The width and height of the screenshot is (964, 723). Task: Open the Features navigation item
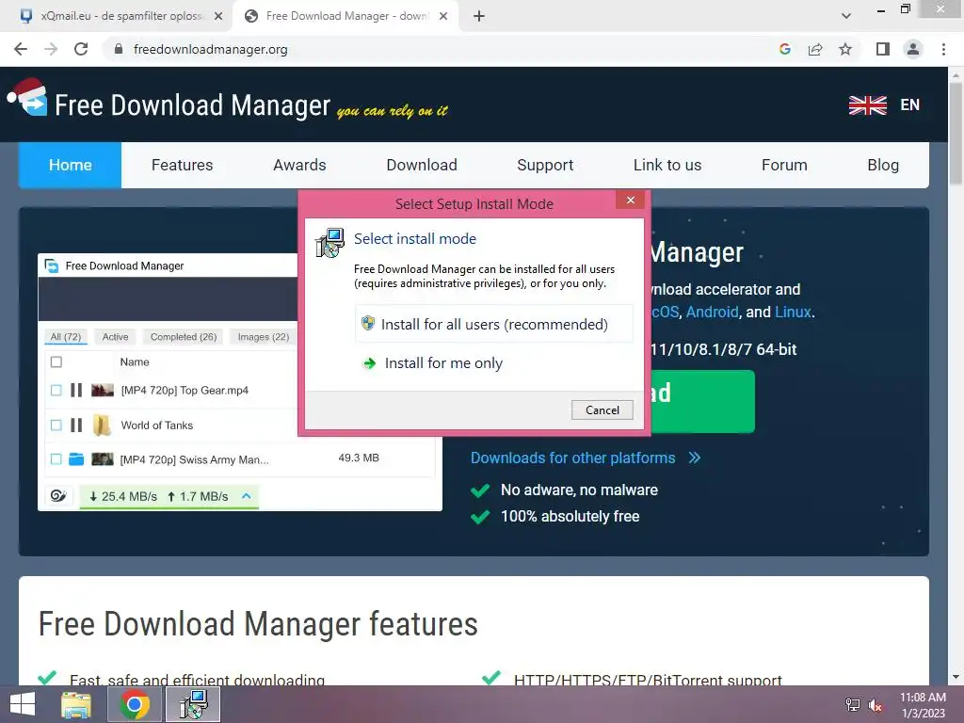(182, 165)
